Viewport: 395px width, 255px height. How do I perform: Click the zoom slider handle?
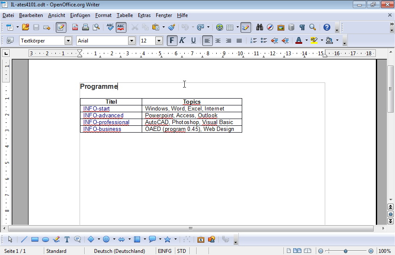coord(346,251)
